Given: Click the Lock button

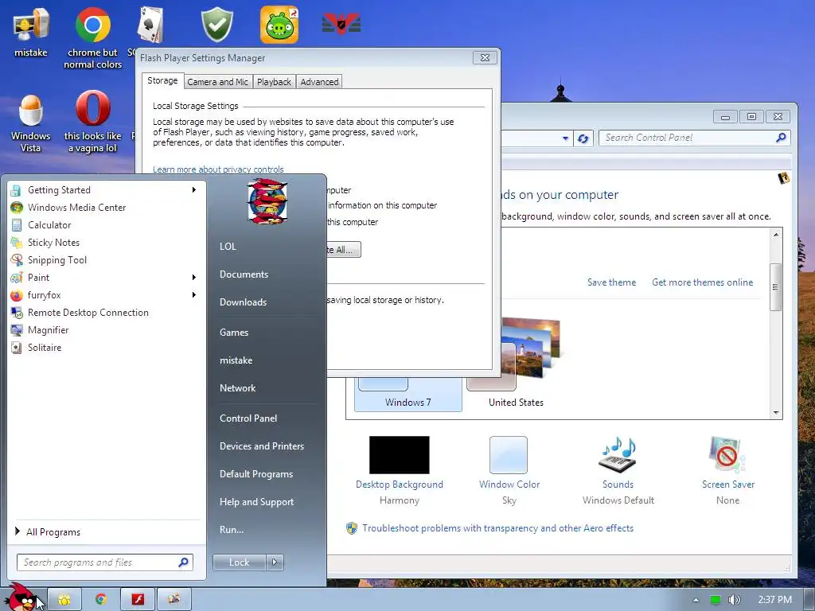Looking at the screenshot, I should pyautogui.click(x=239, y=562).
